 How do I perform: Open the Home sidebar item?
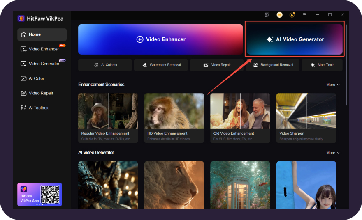click(x=42, y=34)
